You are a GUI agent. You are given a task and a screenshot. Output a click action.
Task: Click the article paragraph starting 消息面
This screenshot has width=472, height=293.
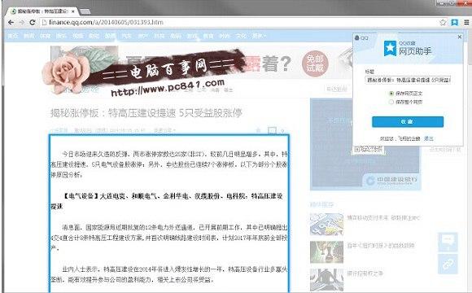[169, 238]
